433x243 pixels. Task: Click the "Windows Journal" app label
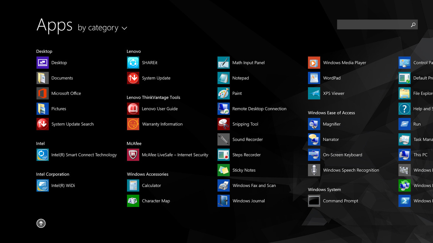(x=249, y=201)
